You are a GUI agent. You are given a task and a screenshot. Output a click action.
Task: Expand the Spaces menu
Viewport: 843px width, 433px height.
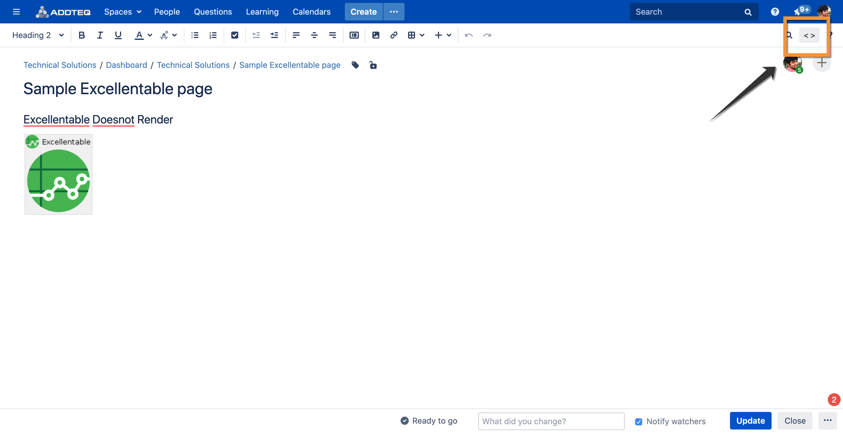pos(123,12)
